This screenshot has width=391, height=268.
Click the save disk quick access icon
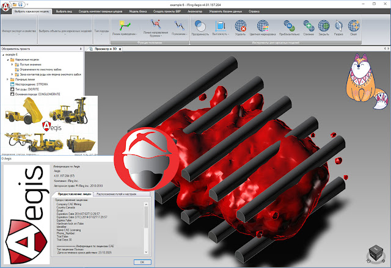point(20,4)
